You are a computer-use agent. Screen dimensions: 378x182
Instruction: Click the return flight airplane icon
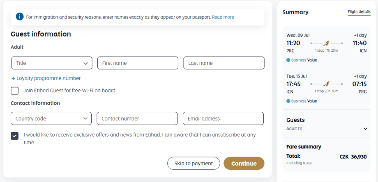click(327, 84)
